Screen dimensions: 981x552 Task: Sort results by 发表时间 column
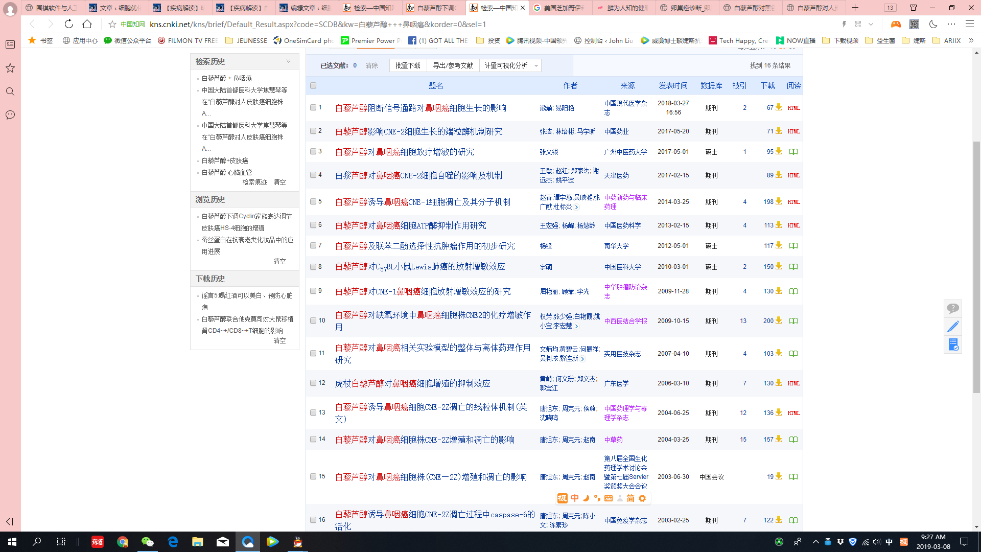pyautogui.click(x=673, y=85)
